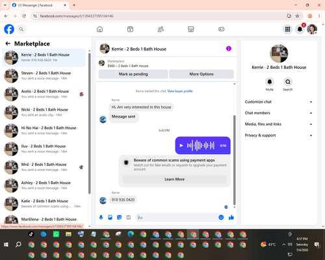Open Steven's 2 Beds 1 Bath House chat

(44, 75)
